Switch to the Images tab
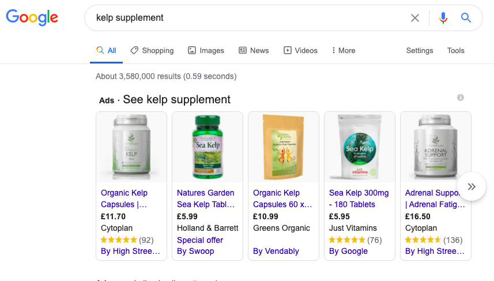Viewport: 494px width, 281px height. pyautogui.click(x=206, y=51)
